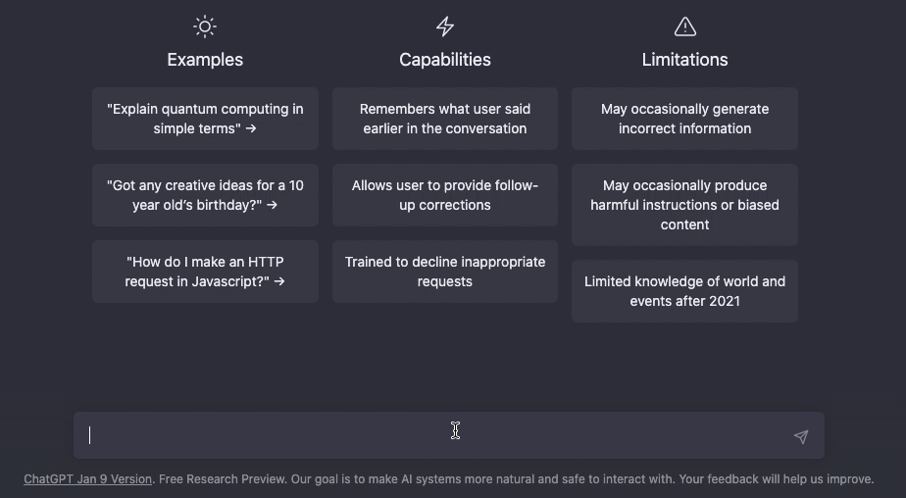The image size is (906, 498).
Task: Click "Remembers what user said earlier" card
Action: (x=445, y=119)
